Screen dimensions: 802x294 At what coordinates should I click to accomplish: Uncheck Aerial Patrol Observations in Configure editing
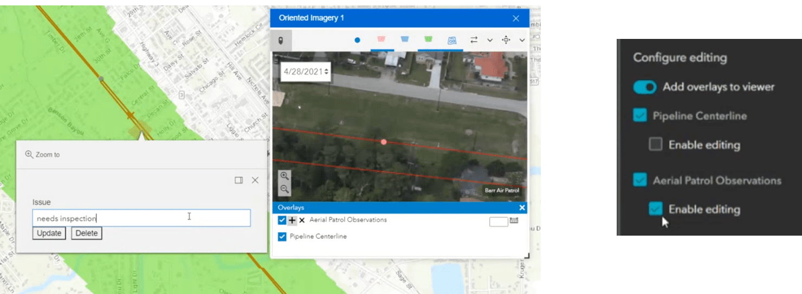point(640,181)
